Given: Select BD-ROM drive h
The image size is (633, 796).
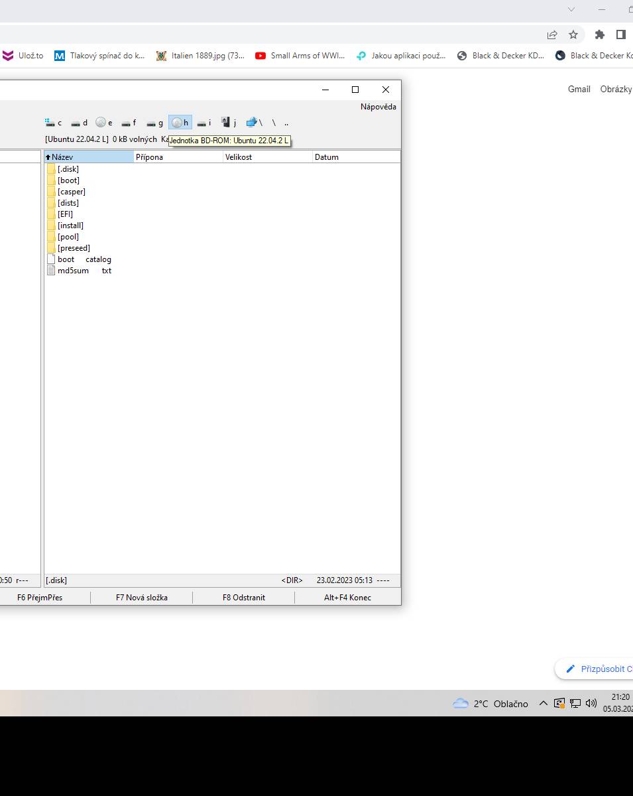Looking at the screenshot, I should click(180, 123).
